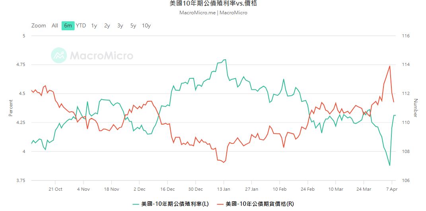Click the green line's lowest trough near 7 Apr
426x211 pixels.
click(x=390, y=165)
